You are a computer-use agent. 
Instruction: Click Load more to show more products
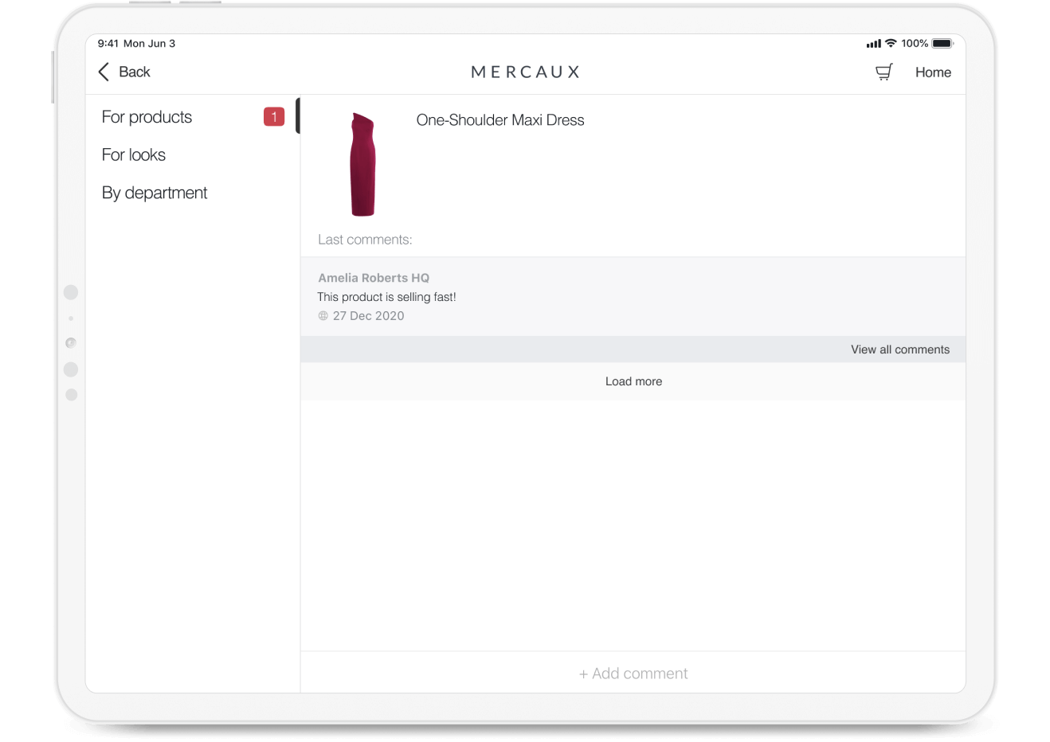(633, 381)
